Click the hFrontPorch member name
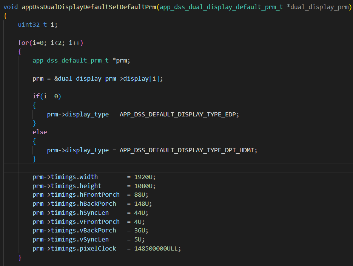 coord(100,195)
